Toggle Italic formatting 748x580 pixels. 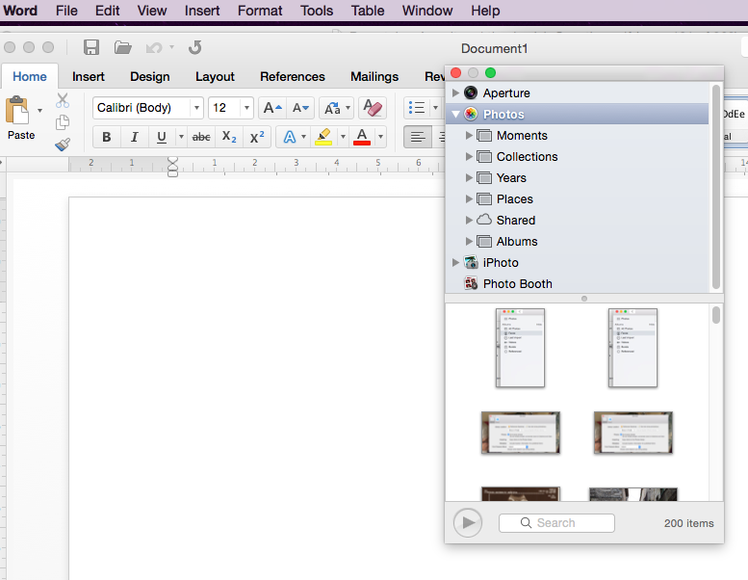click(134, 137)
